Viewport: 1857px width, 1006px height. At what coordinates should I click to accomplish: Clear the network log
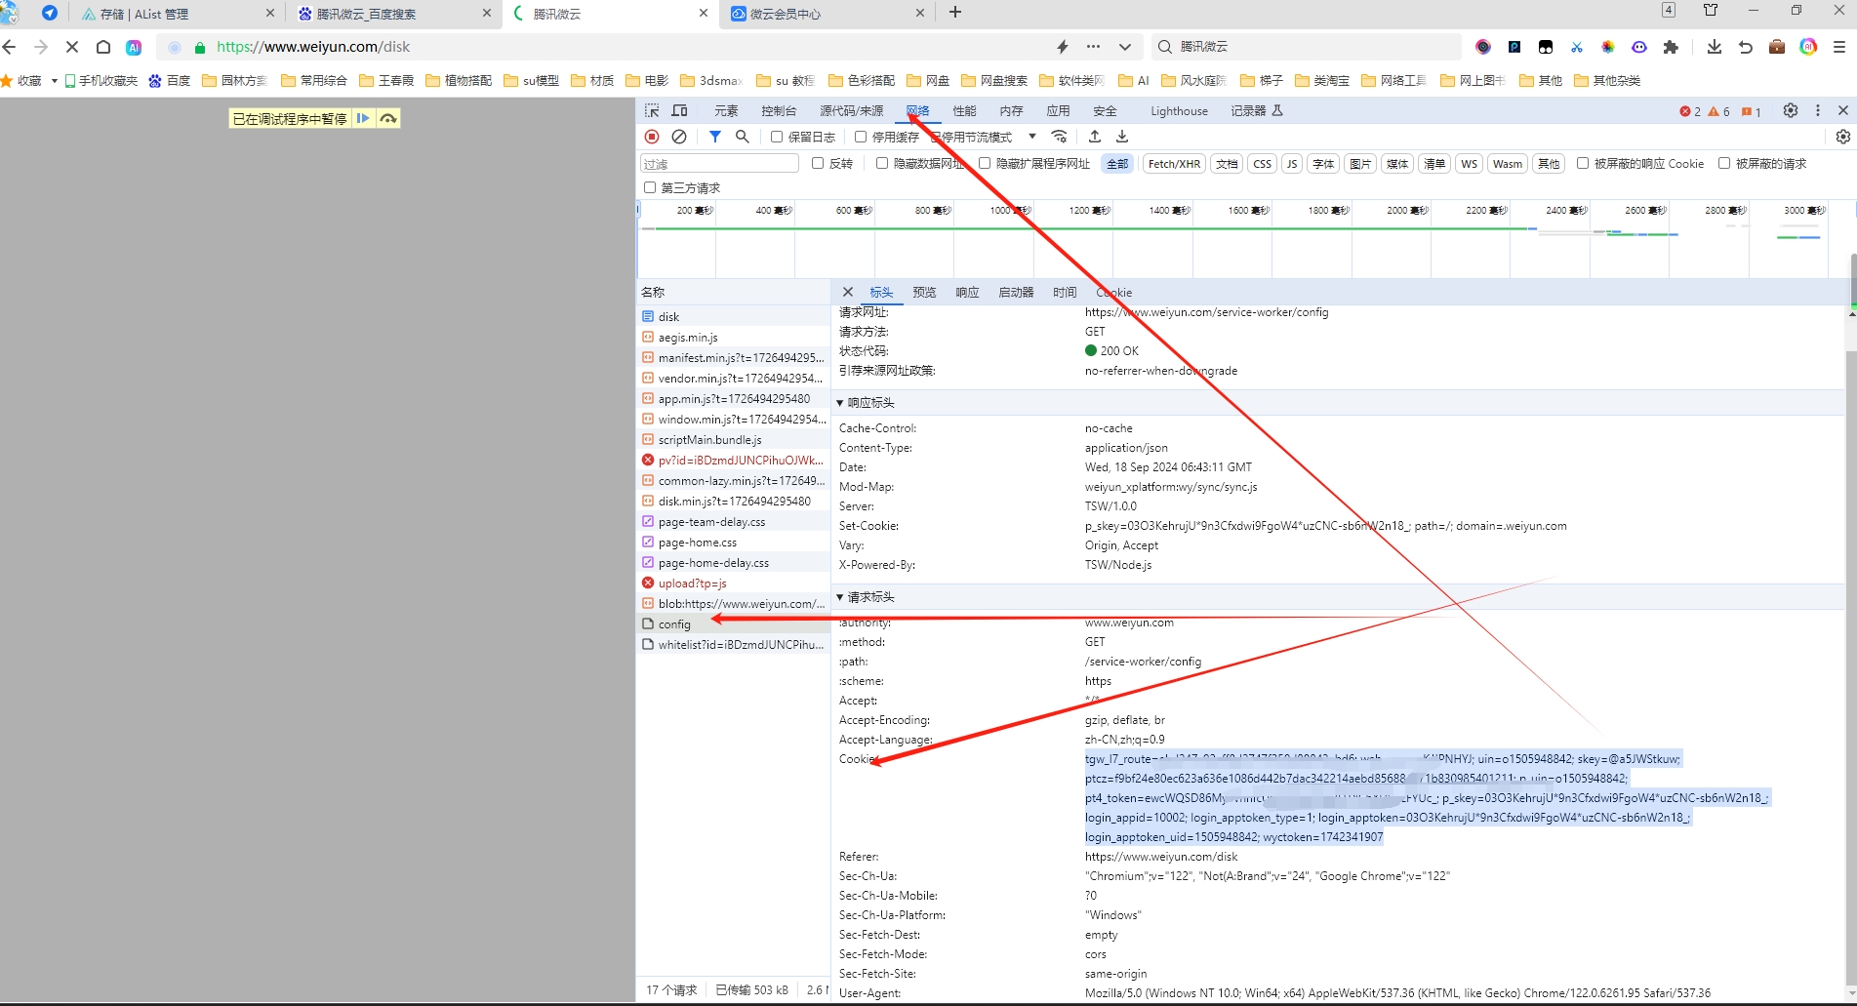coord(679,137)
